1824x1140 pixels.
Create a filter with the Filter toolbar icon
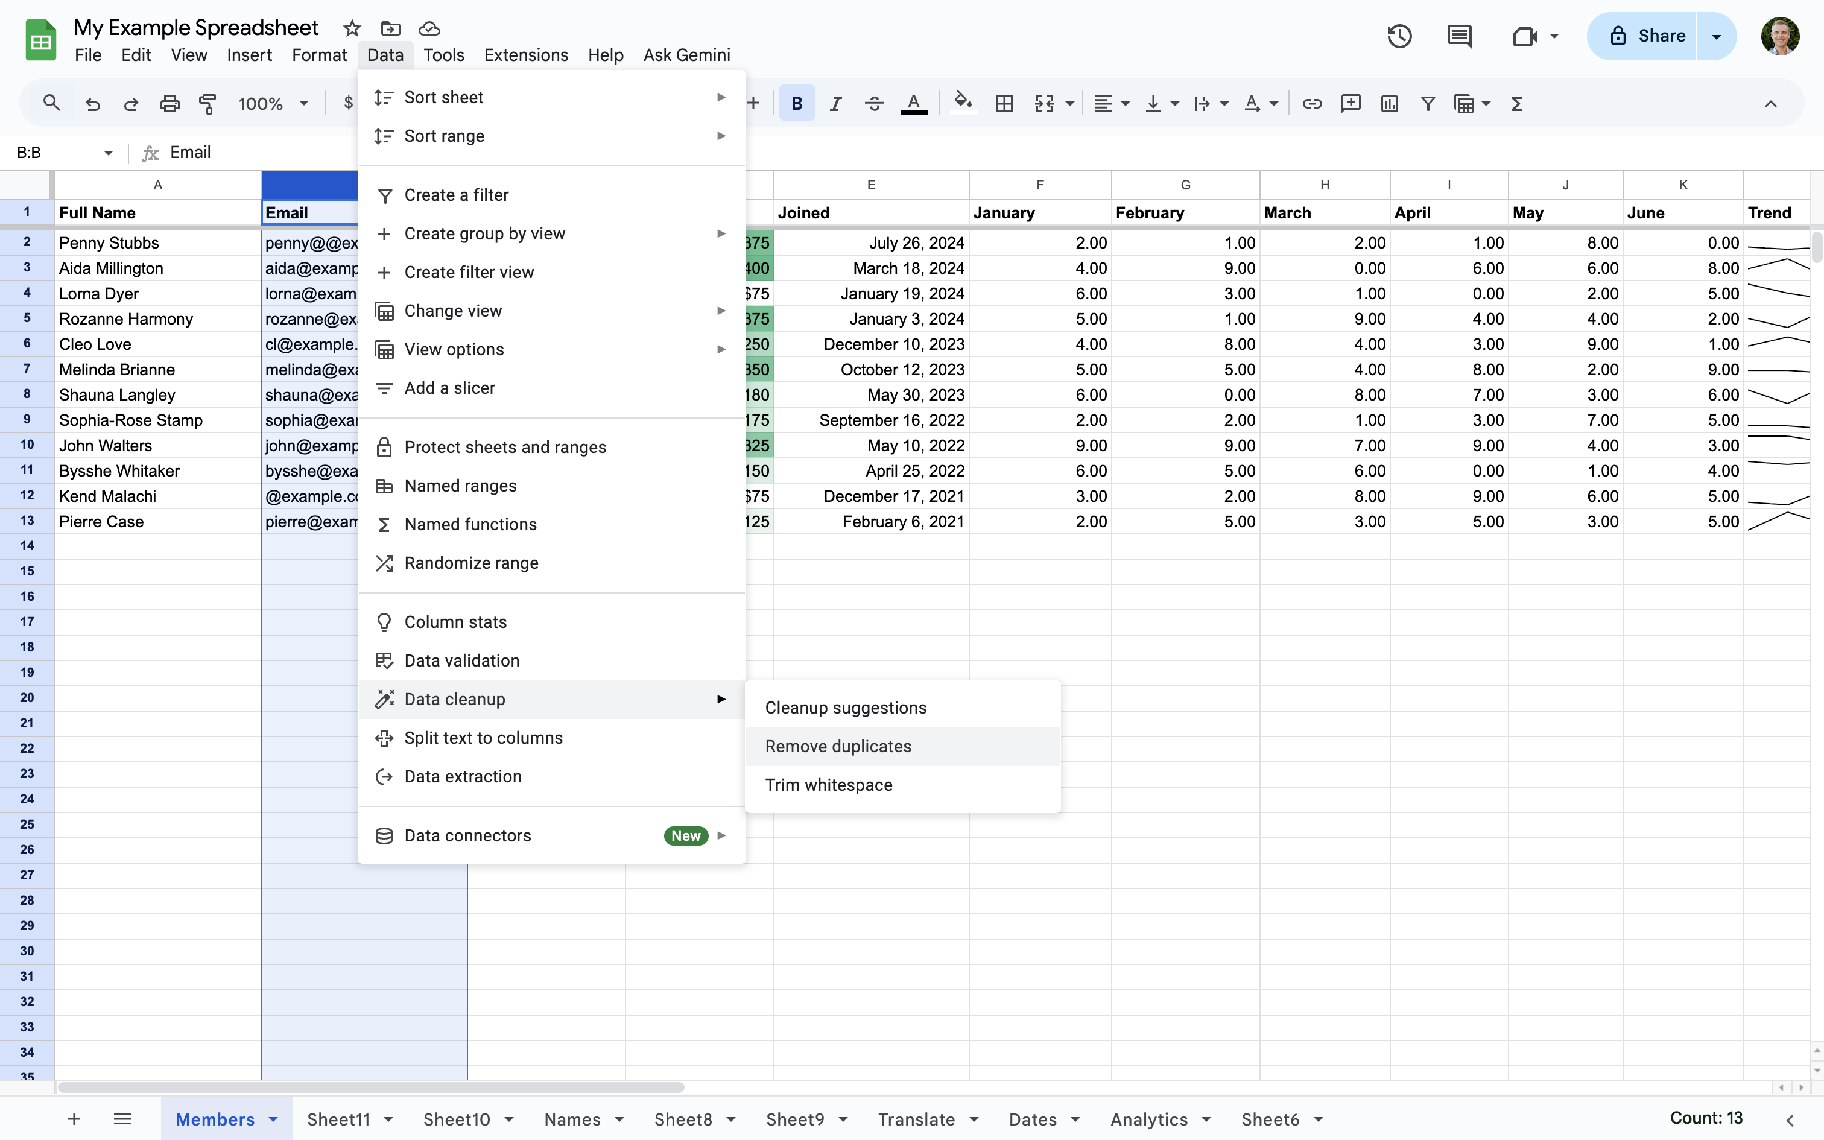(1428, 103)
